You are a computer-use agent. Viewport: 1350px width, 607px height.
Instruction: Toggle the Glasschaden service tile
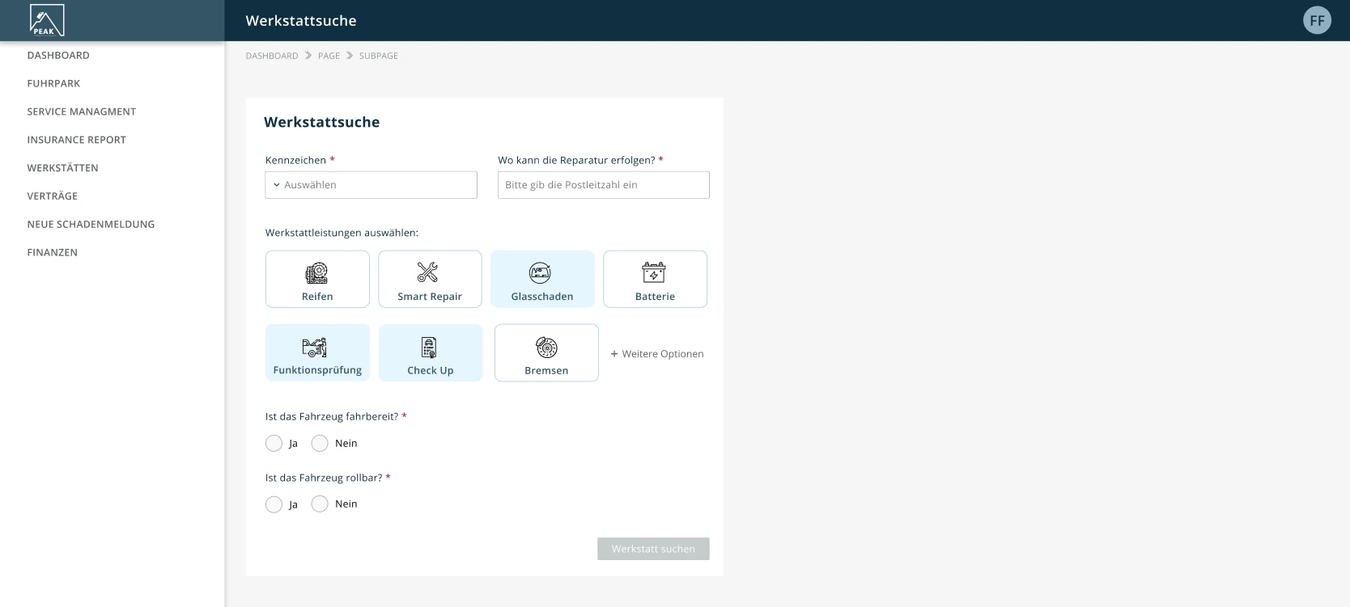click(x=541, y=279)
